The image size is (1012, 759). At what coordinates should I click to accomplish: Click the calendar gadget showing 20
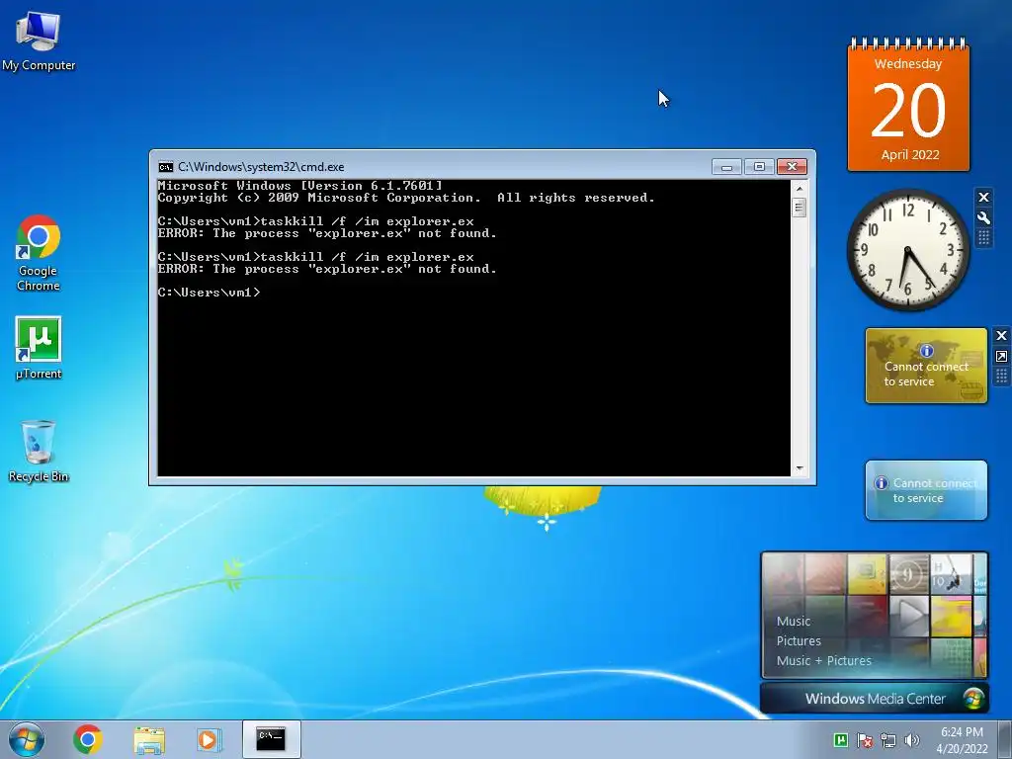click(x=908, y=105)
